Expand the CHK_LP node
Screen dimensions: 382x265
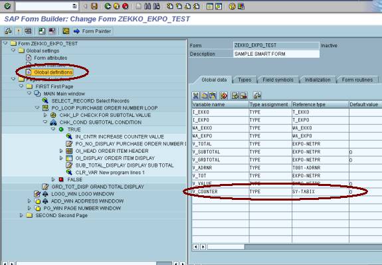click(45, 115)
